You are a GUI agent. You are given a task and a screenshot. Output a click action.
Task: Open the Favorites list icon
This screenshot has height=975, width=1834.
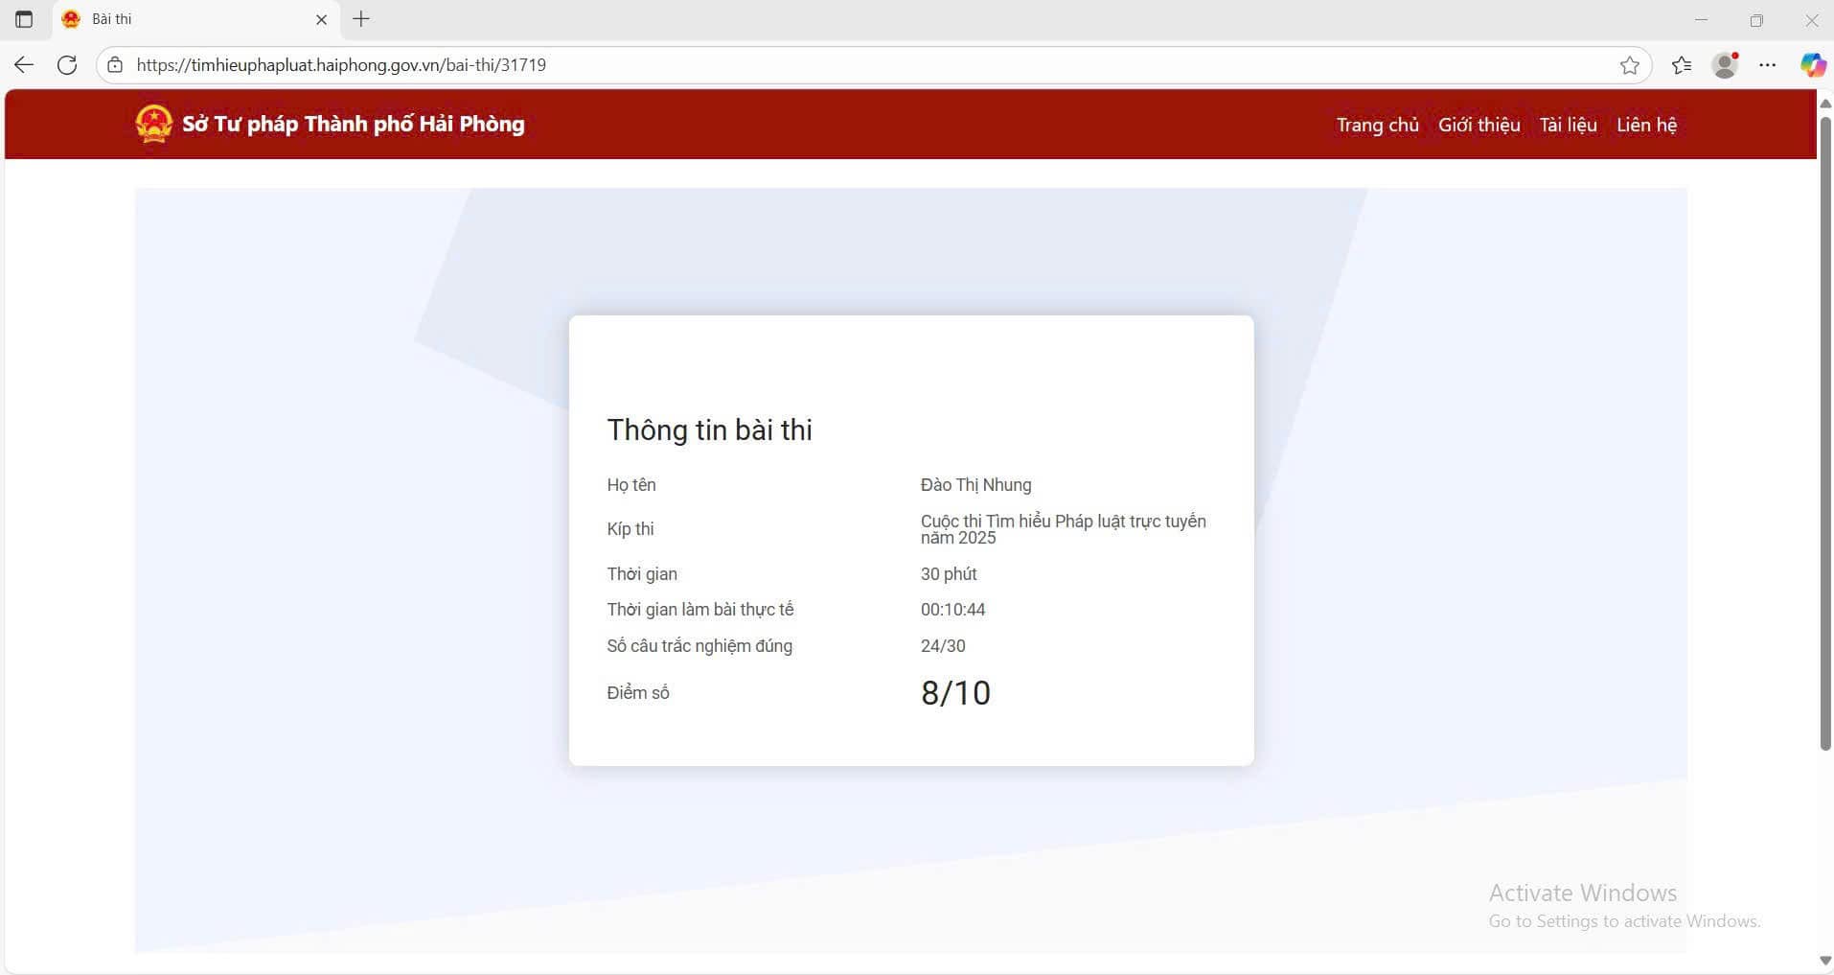1681,65
